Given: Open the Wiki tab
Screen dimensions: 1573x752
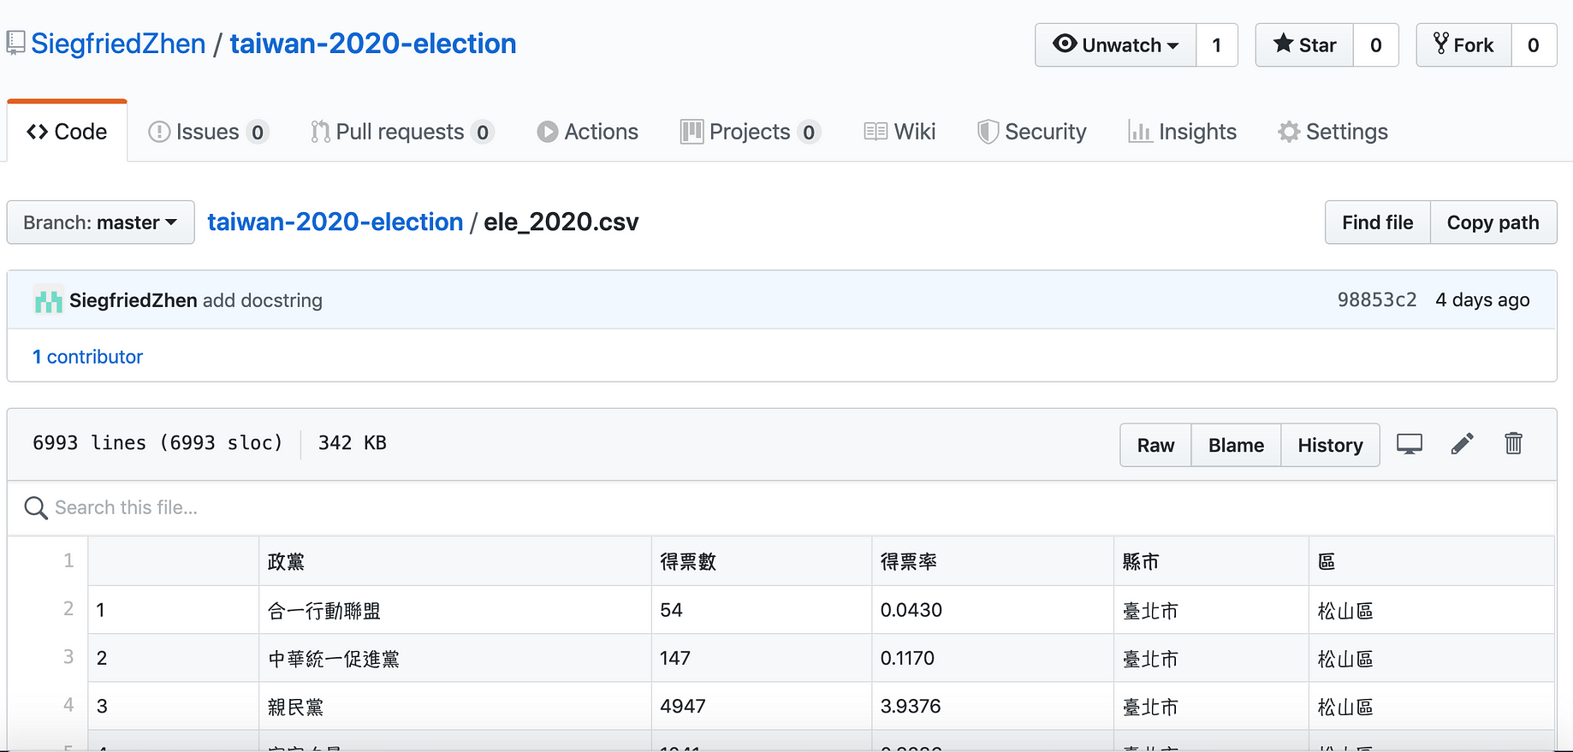Looking at the screenshot, I should coord(899,132).
